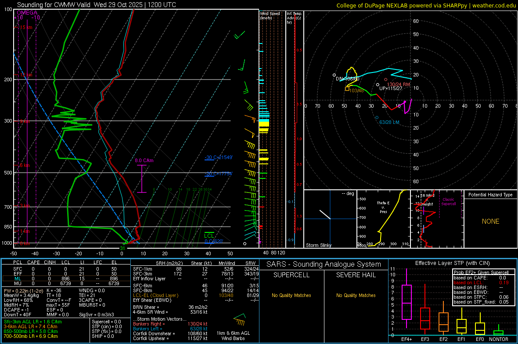The width and height of the screenshot is (518, 344).
Task: Click the Sfc-3km AGL LR value
Action: pyautogui.click(x=33, y=322)
